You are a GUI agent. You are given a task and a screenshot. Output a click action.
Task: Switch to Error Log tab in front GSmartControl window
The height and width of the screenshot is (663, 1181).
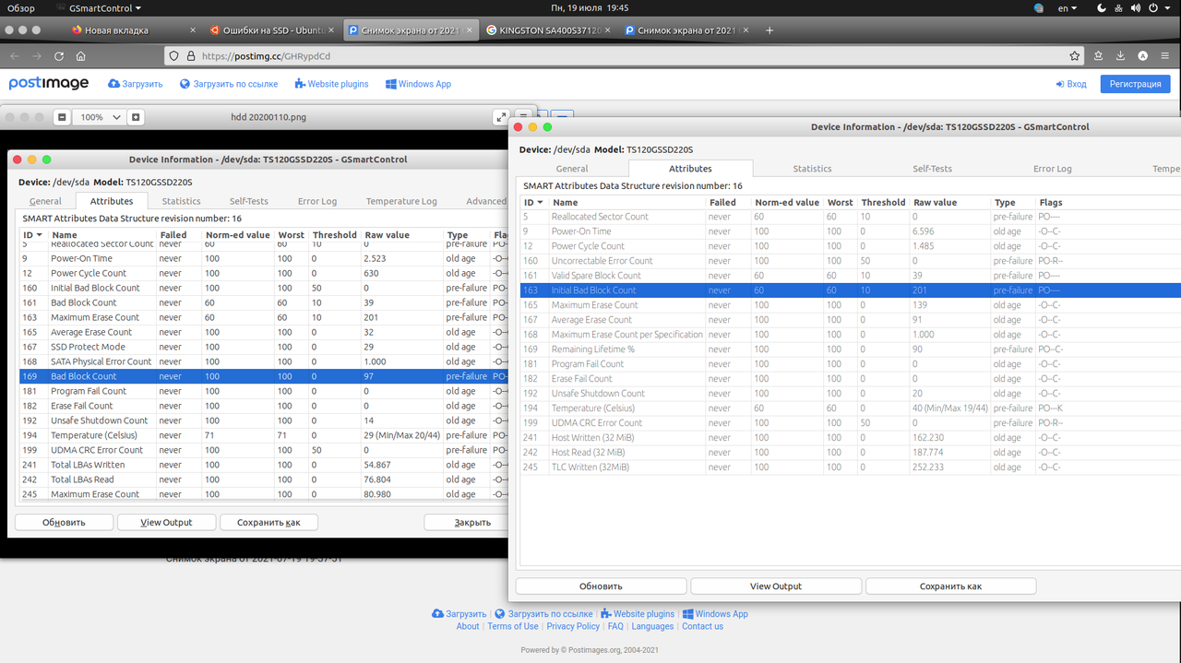[1052, 169]
